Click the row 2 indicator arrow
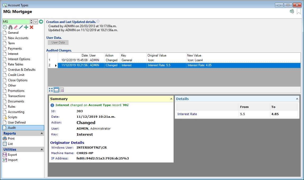304x180 pixels. (x=56, y=65)
